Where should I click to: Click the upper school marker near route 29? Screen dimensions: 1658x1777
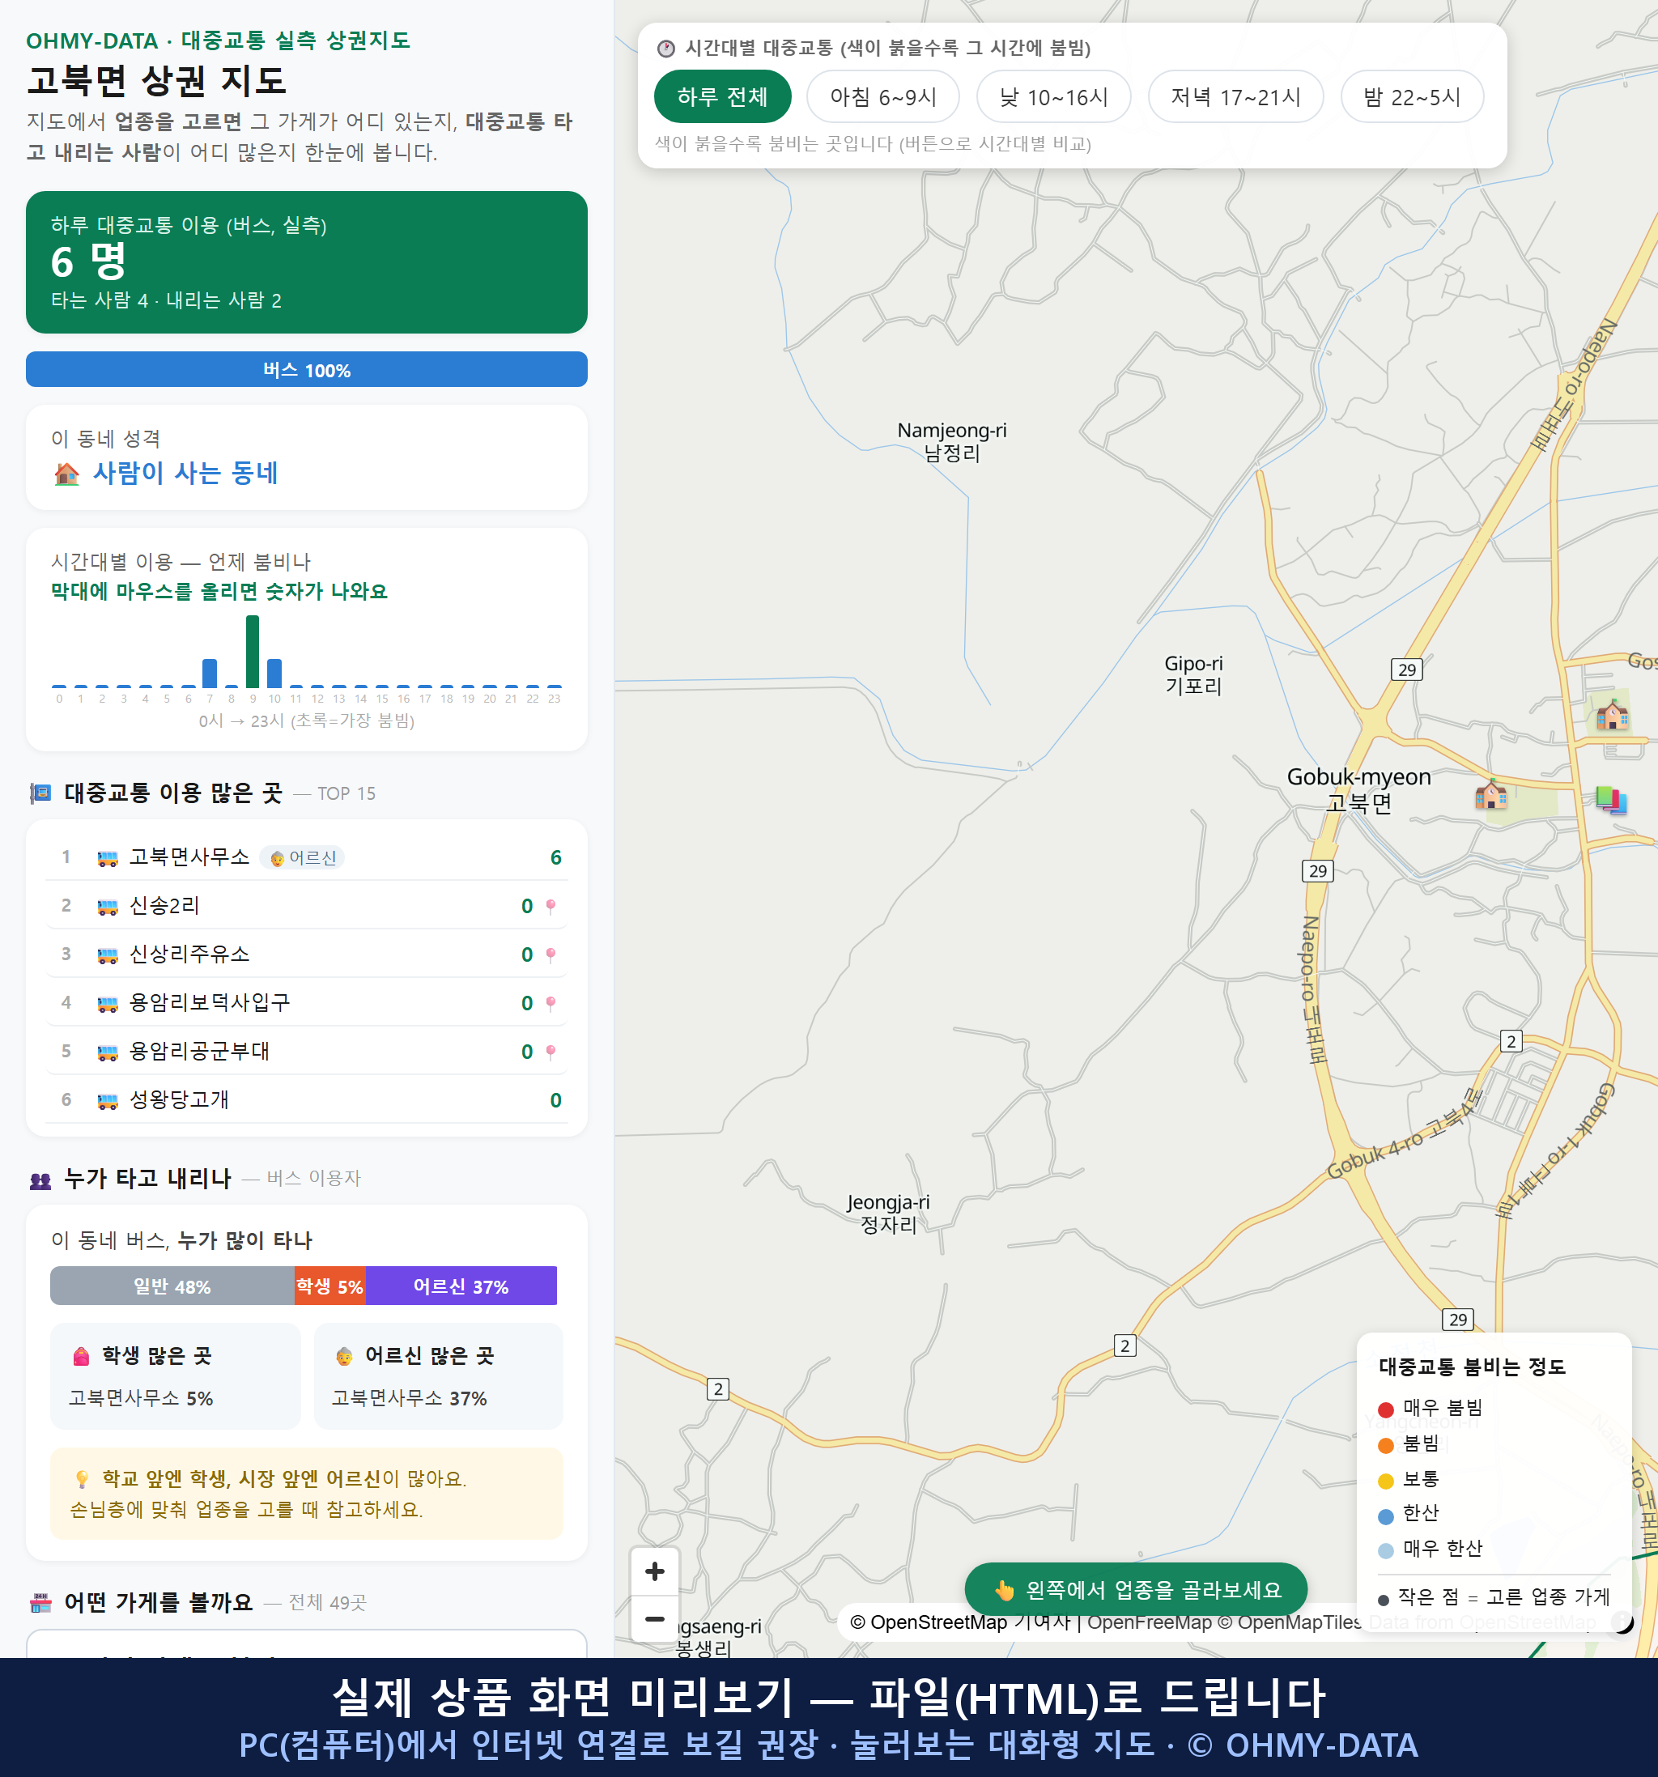click(1612, 714)
